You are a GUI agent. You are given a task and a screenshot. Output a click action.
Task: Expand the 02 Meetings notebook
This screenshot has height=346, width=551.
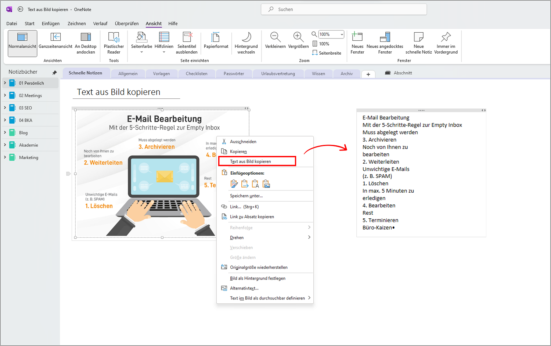click(x=5, y=95)
